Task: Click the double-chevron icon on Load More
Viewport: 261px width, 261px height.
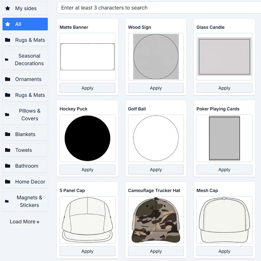Action: click(x=38, y=222)
